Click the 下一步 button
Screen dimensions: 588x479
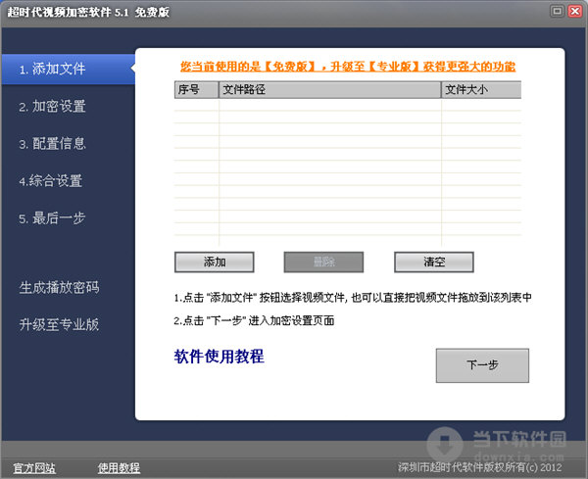pos(482,365)
